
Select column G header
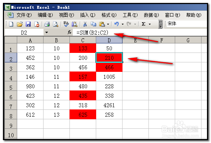188,40
